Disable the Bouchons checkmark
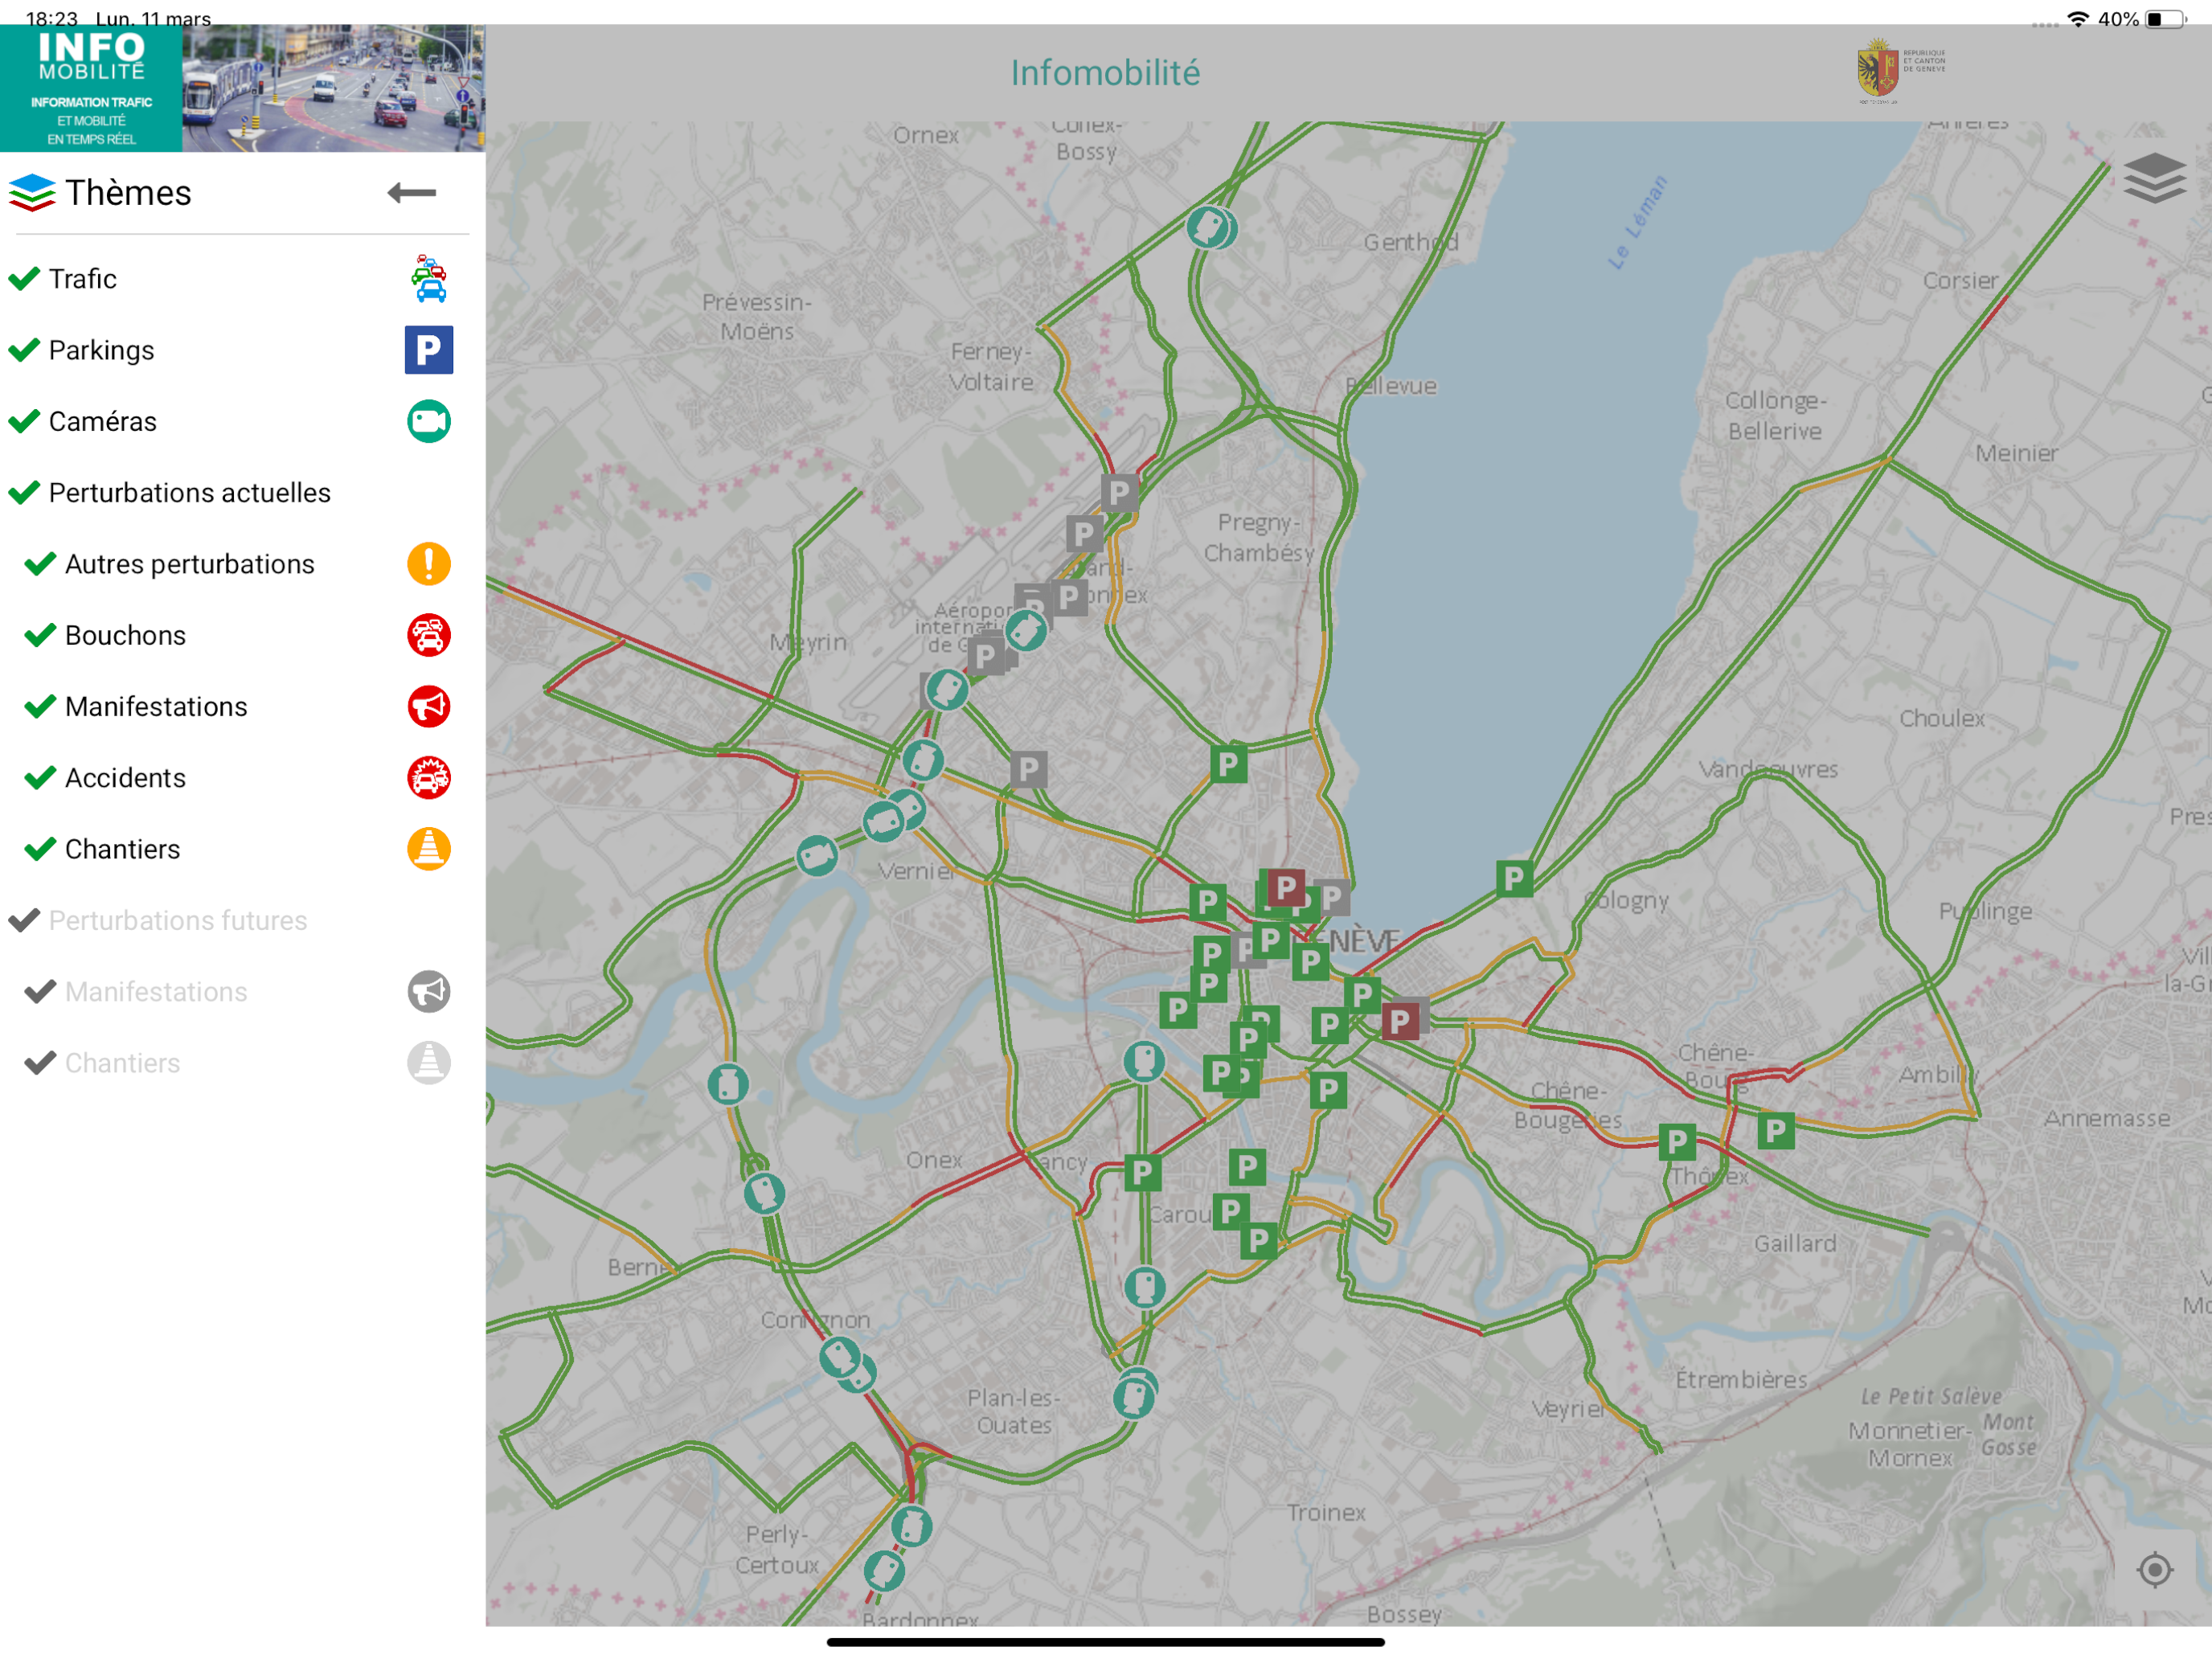 [40, 635]
